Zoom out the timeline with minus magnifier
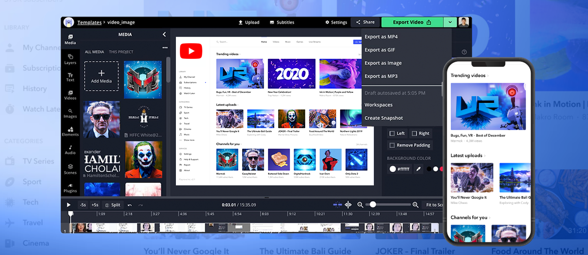This screenshot has width=588, height=255. pyautogui.click(x=360, y=204)
